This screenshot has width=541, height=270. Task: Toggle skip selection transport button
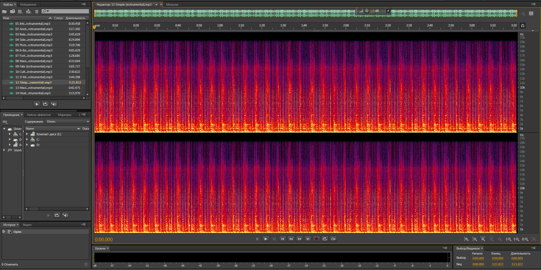[x=333, y=239]
